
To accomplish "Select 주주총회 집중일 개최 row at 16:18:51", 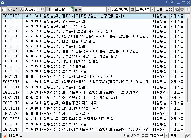I will coord(76,76).
